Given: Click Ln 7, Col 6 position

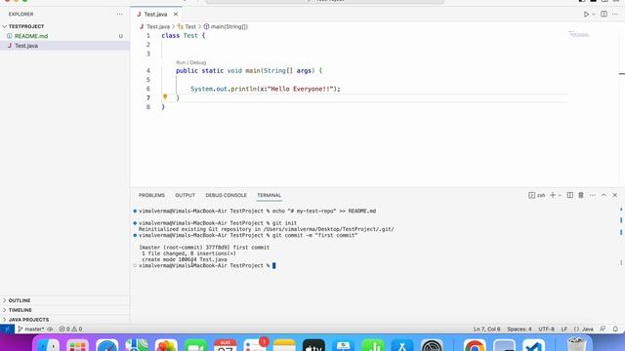Looking at the screenshot, I should 486,330.
